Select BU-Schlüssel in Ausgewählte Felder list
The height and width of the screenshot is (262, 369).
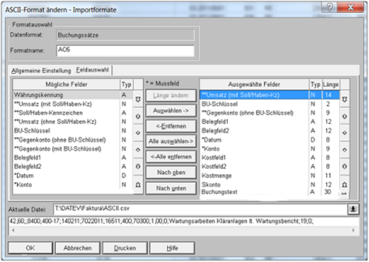[x=270, y=104]
